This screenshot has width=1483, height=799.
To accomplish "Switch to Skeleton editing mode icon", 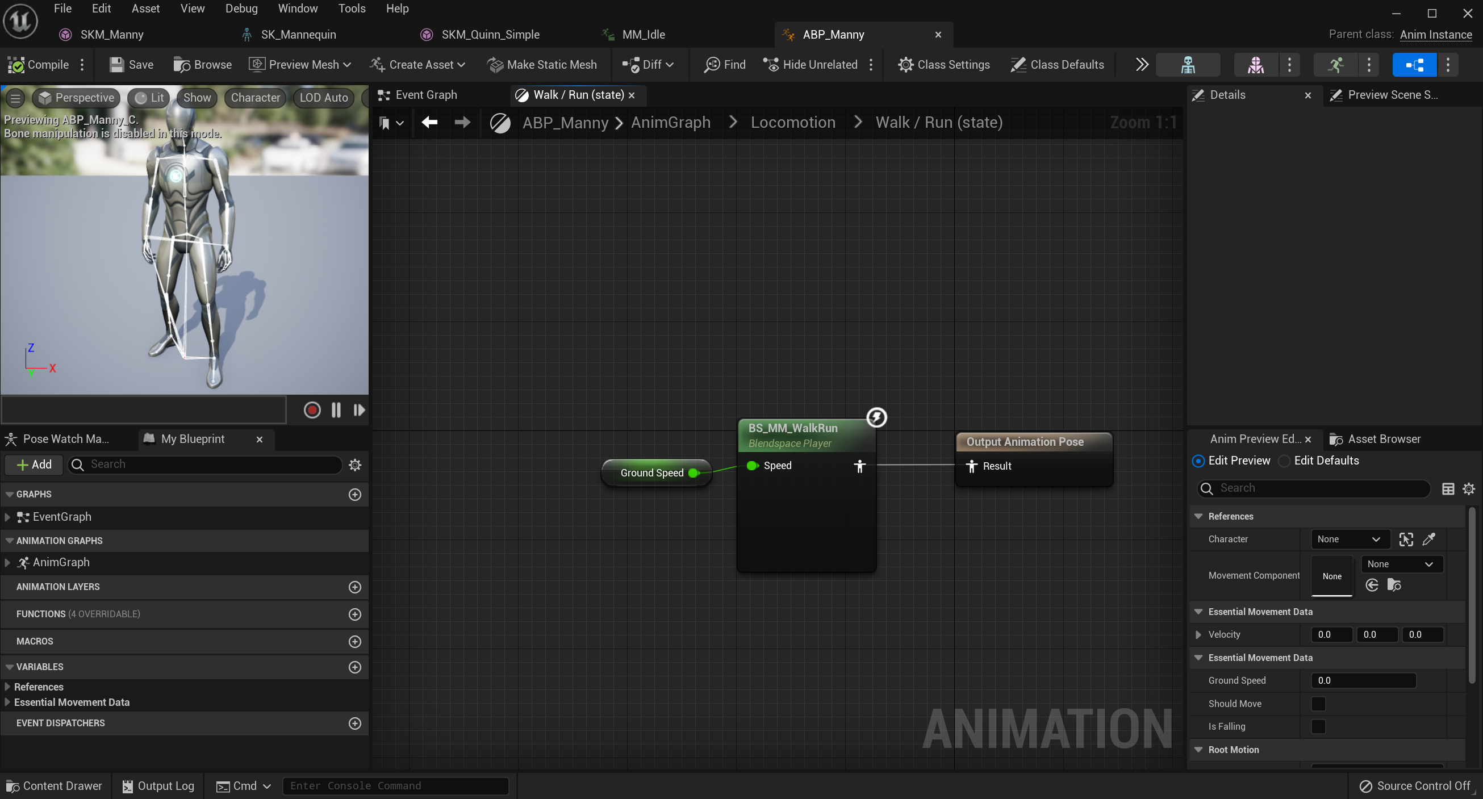I will (x=1188, y=65).
